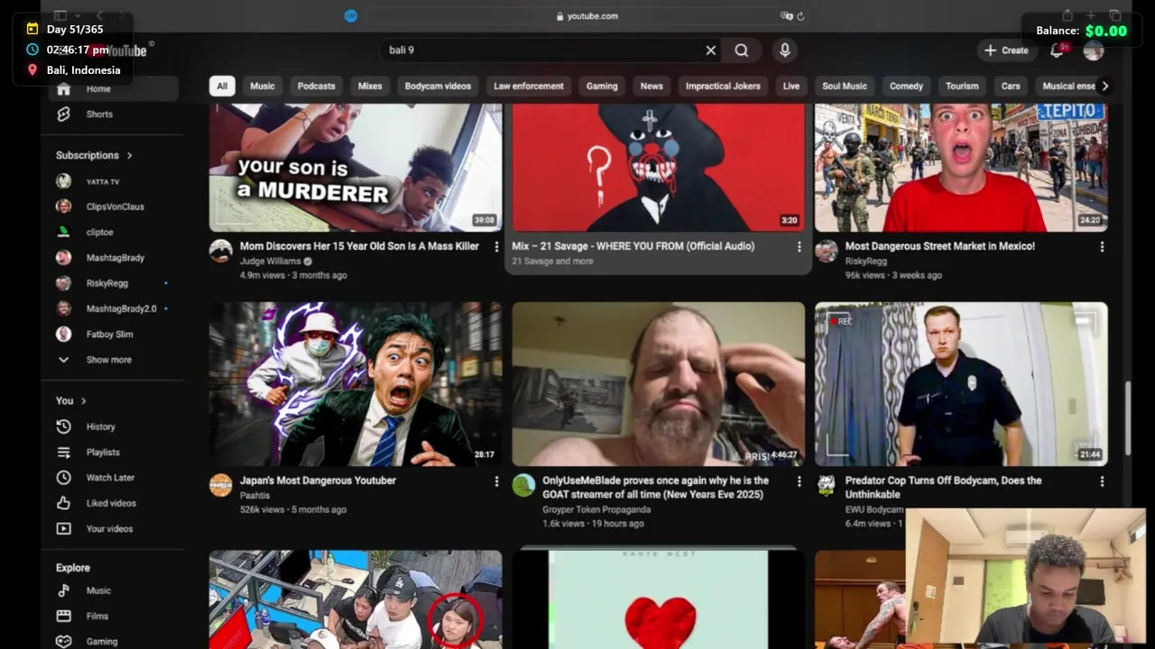Open Shorts in the sidebar
This screenshot has width=1155, height=649.
[99, 114]
